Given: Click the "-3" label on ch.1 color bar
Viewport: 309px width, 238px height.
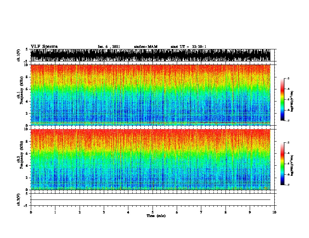Looking at the screenshot, I should tap(288, 78).
